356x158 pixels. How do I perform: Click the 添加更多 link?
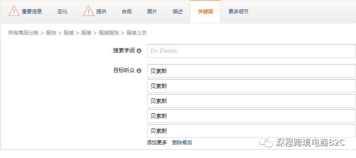coord(157,142)
